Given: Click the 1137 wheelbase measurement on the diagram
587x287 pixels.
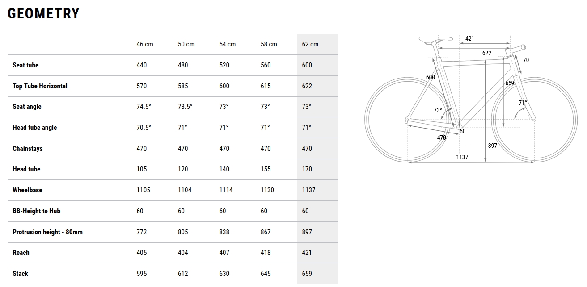Looking at the screenshot, I should click(462, 157).
